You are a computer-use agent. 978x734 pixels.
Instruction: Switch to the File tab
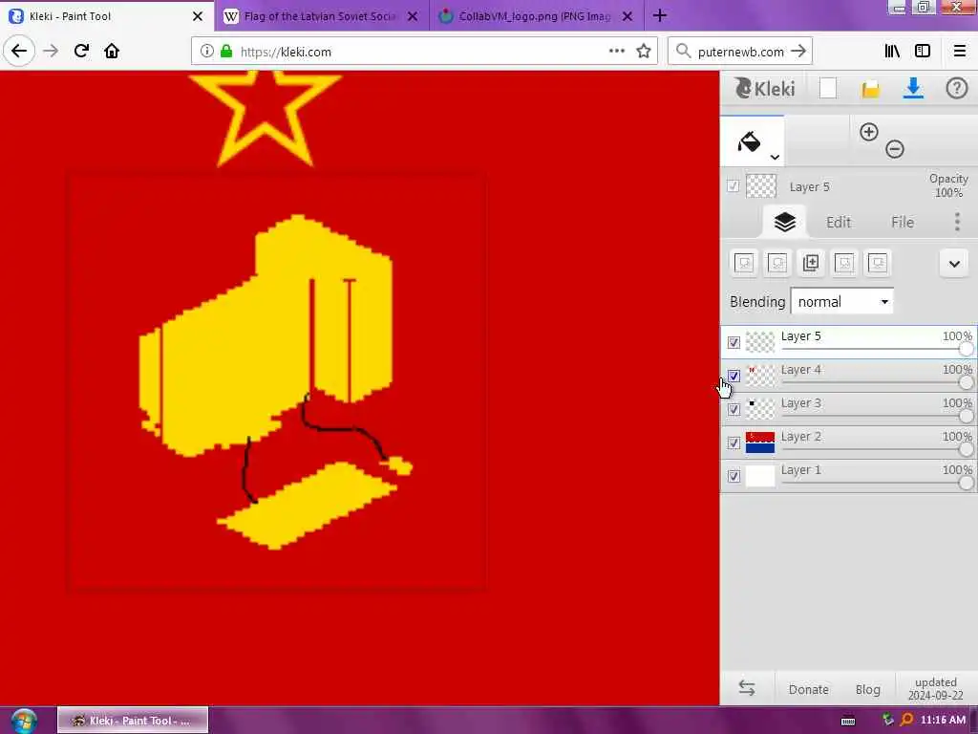click(x=902, y=222)
